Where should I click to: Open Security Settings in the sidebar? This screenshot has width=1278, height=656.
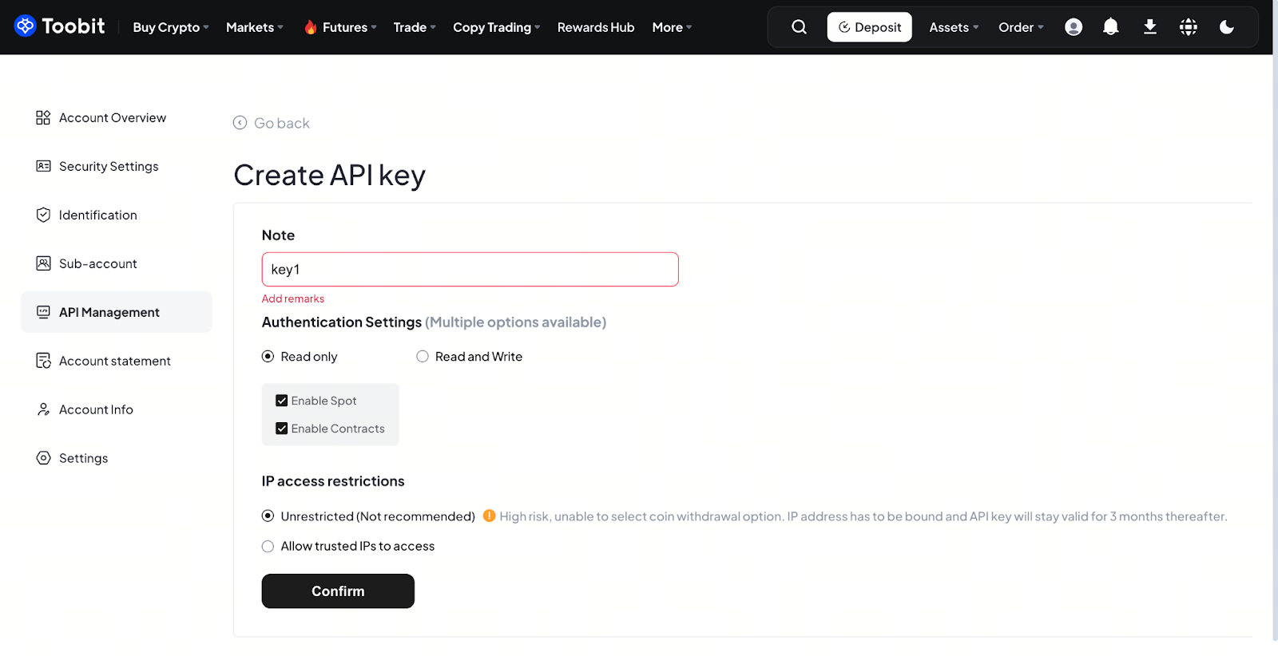109,166
